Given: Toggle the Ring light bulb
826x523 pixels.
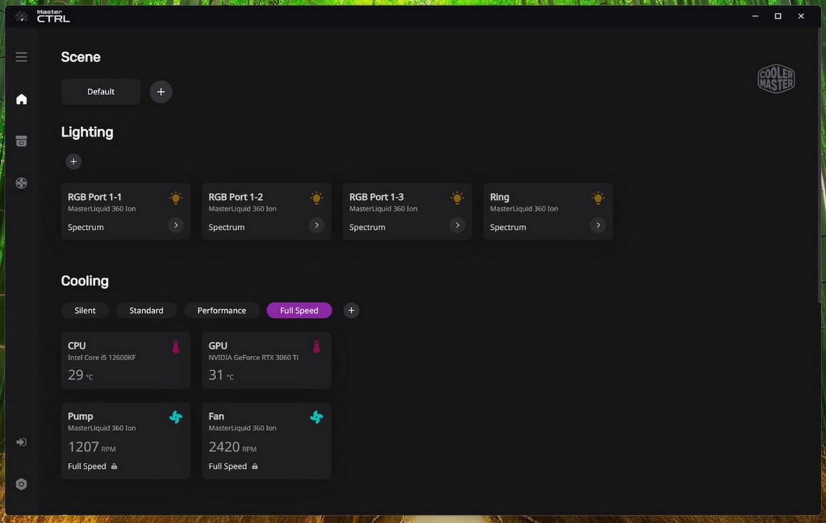Looking at the screenshot, I should tap(598, 198).
